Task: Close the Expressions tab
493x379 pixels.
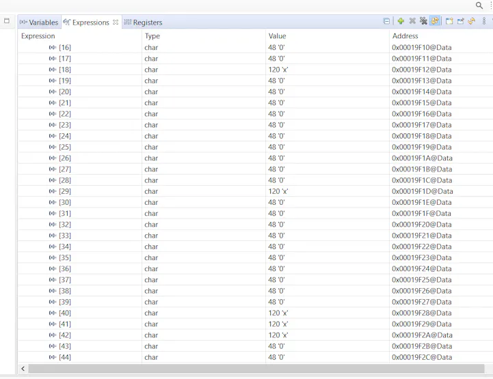Action: pos(116,23)
